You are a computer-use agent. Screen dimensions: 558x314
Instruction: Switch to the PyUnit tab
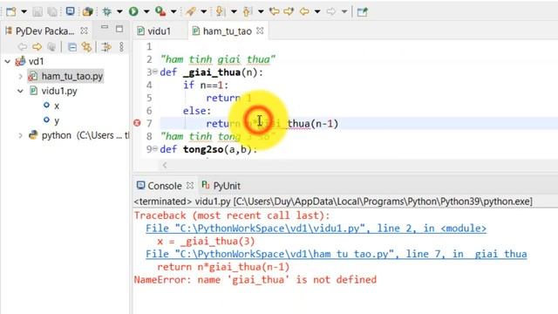(x=221, y=186)
